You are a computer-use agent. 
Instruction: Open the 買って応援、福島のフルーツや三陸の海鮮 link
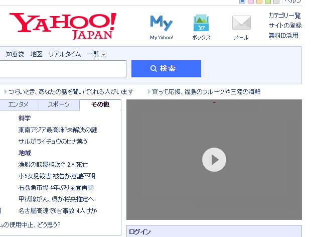[206, 92]
